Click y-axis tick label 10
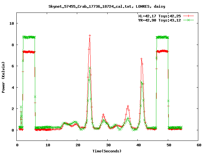 click(12, 23)
